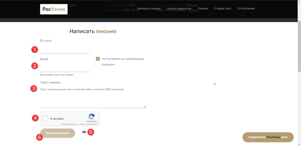Click the reCAPTCHA logo icon
This screenshot has width=301, height=146.
coord(91,116)
